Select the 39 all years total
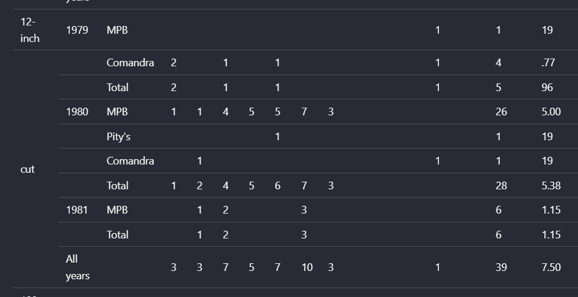This screenshot has width=578, height=297. point(501,267)
